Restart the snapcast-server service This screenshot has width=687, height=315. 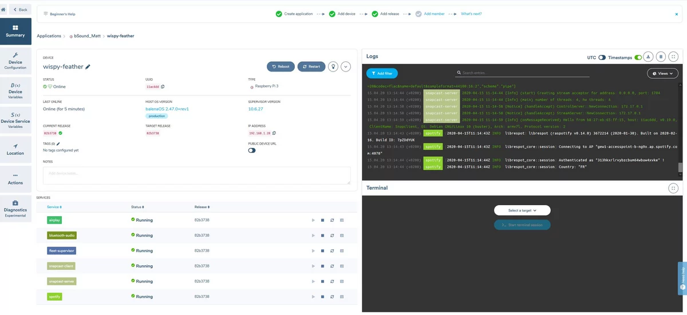coord(332,282)
